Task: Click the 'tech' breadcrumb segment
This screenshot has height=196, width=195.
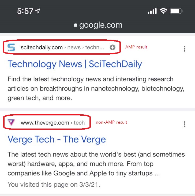Action: 79,123
